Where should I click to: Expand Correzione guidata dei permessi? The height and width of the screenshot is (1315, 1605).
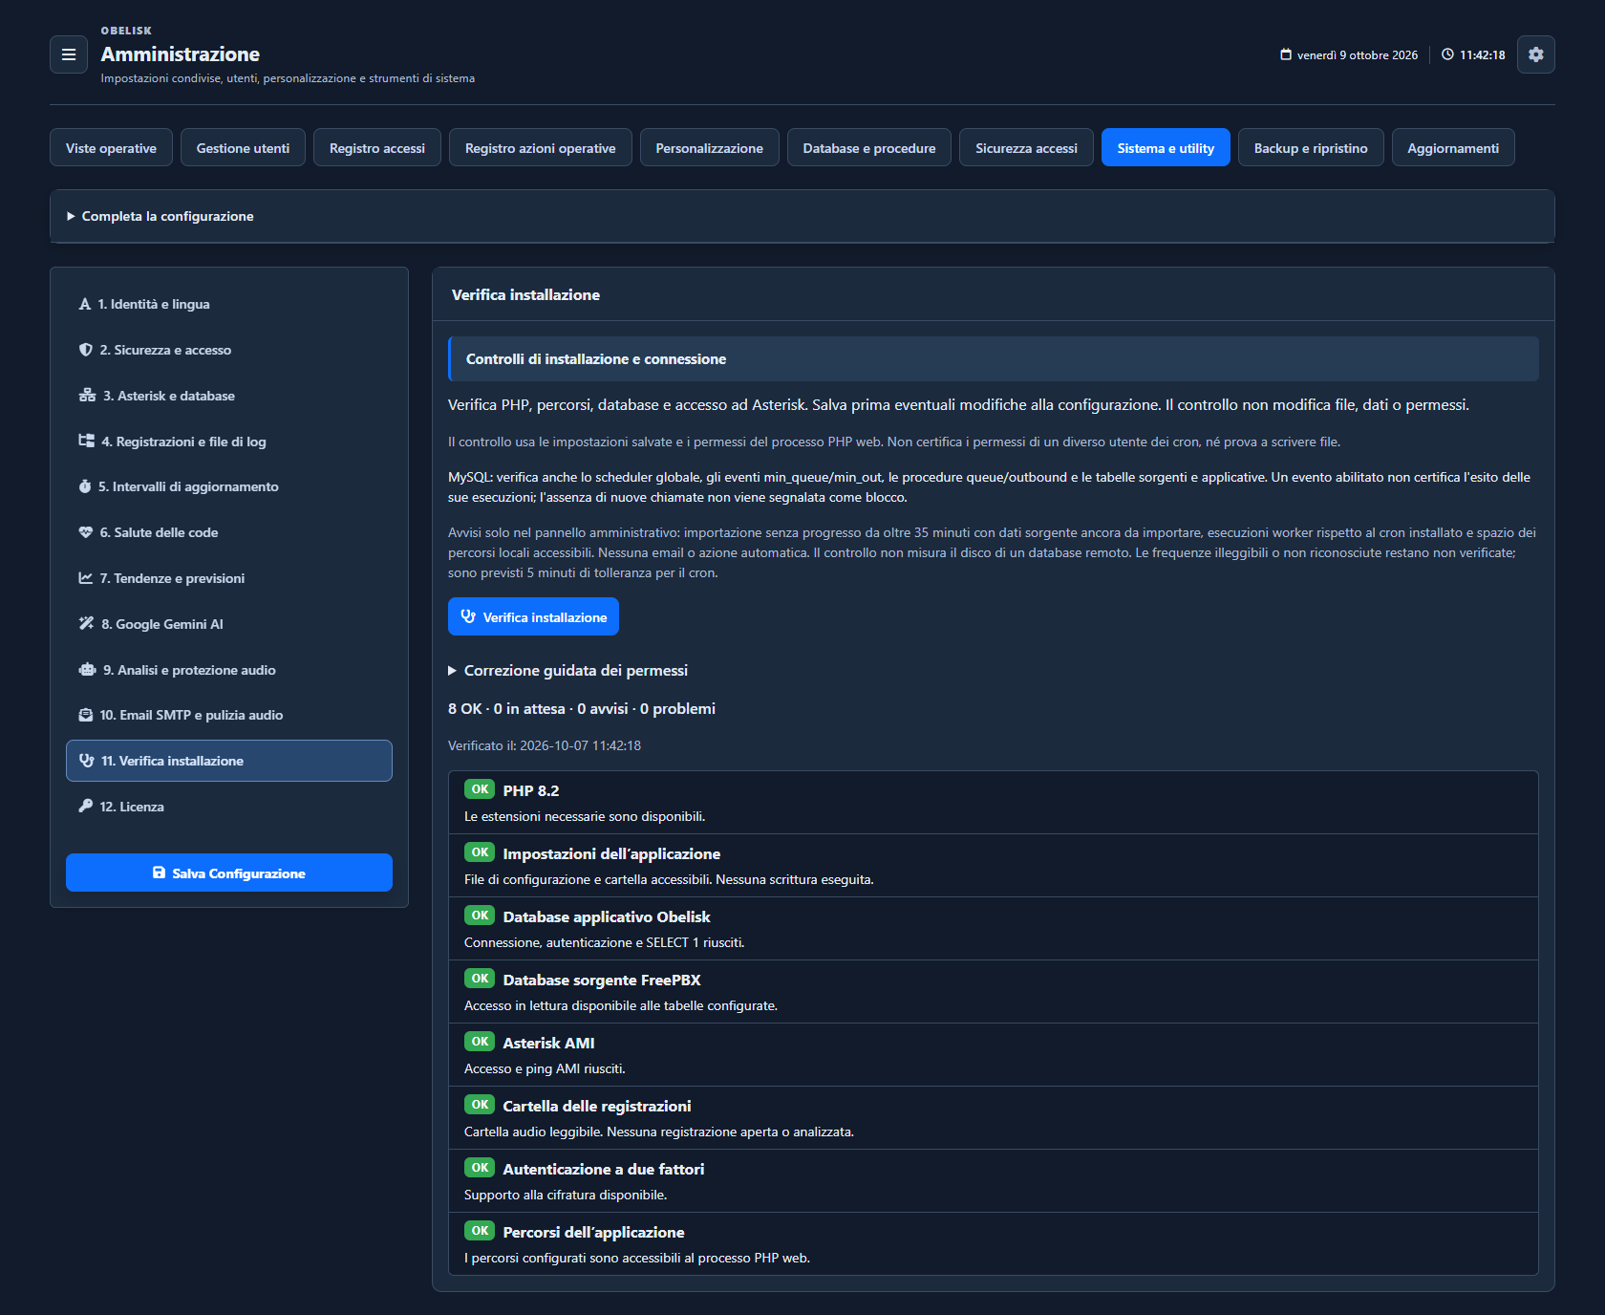pyautogui.click(x=567, y=671)
